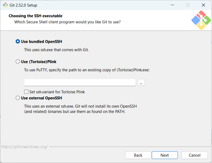Click the disabled maximize button
The width and height of the screenshot is (212, 163).
click(x=188, y=5)
